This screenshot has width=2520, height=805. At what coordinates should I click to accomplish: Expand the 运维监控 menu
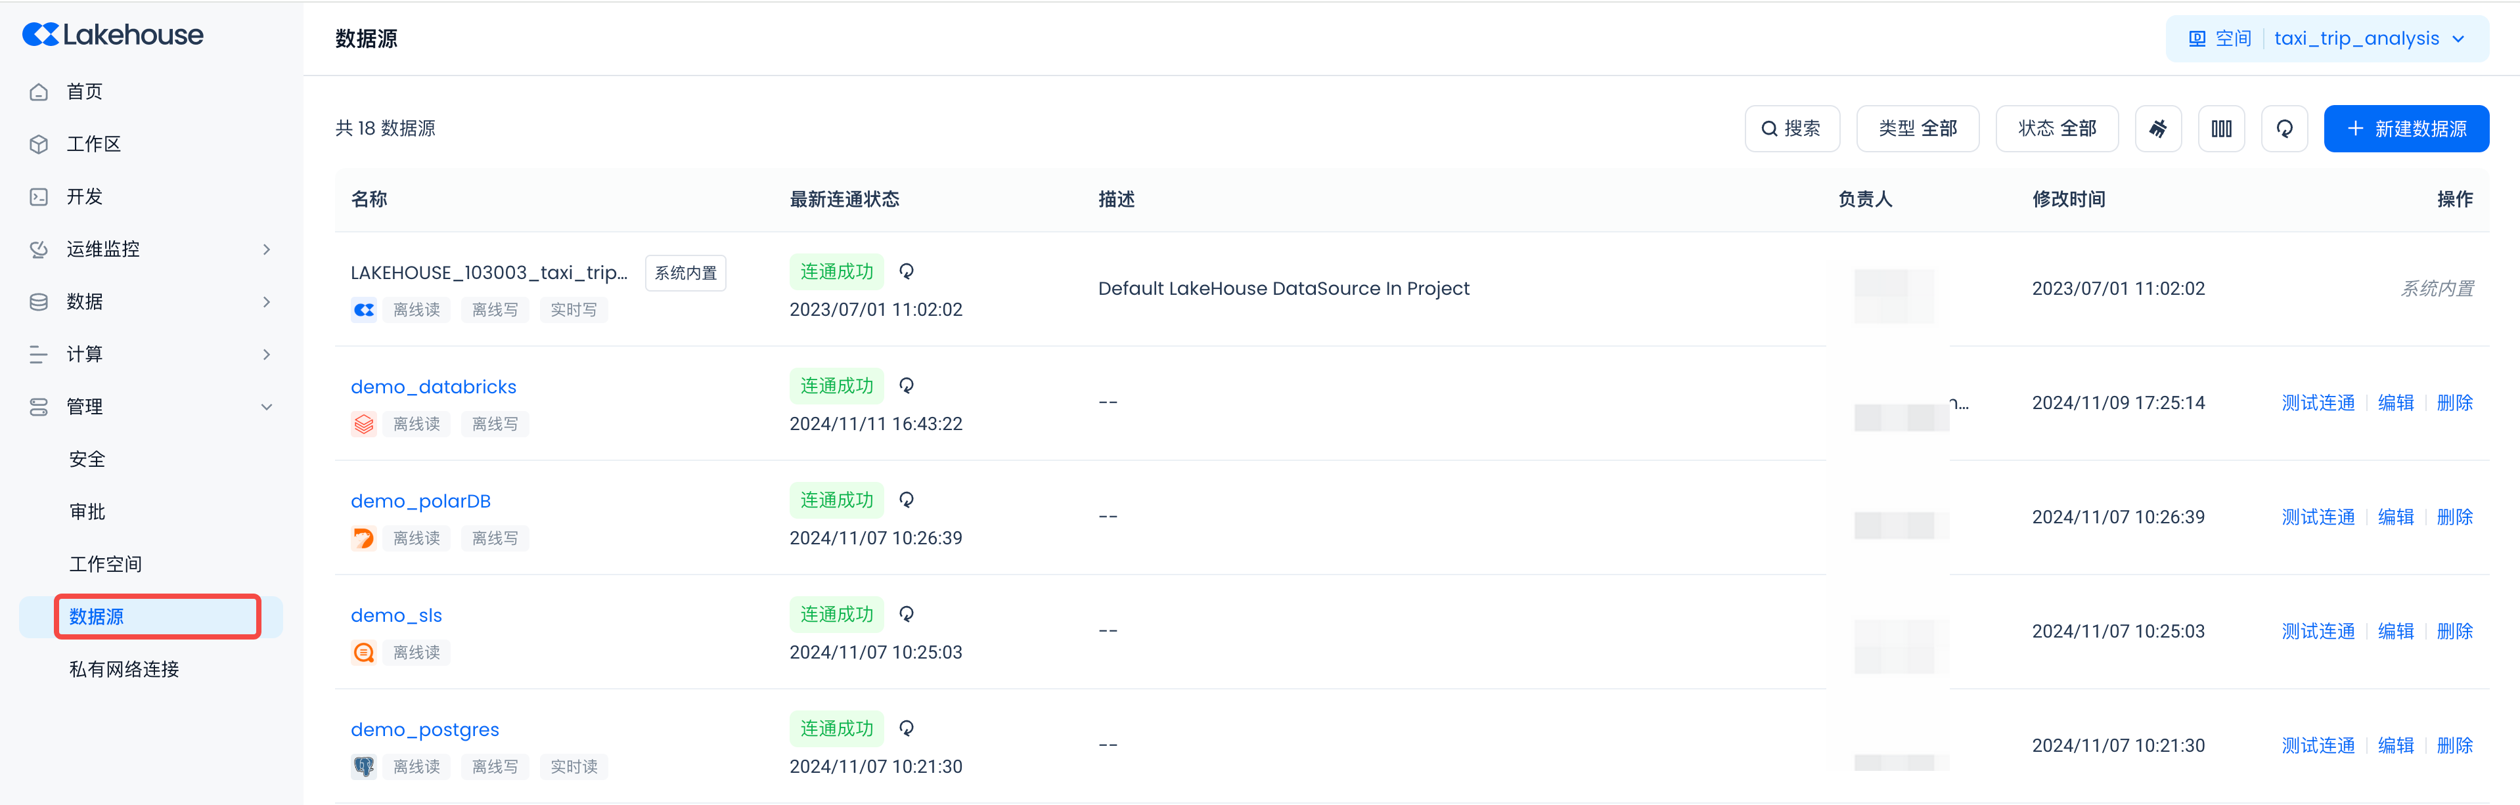click(265, 250)
